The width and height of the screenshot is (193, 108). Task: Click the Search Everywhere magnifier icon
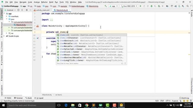pos(188,6)
